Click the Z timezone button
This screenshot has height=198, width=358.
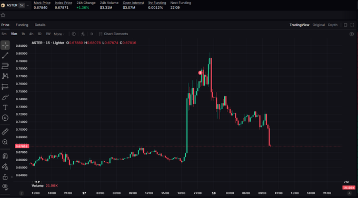[x=22, y=193]
